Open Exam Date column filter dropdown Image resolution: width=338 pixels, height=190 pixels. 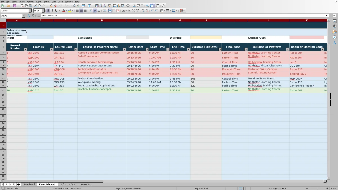(147, 49)
